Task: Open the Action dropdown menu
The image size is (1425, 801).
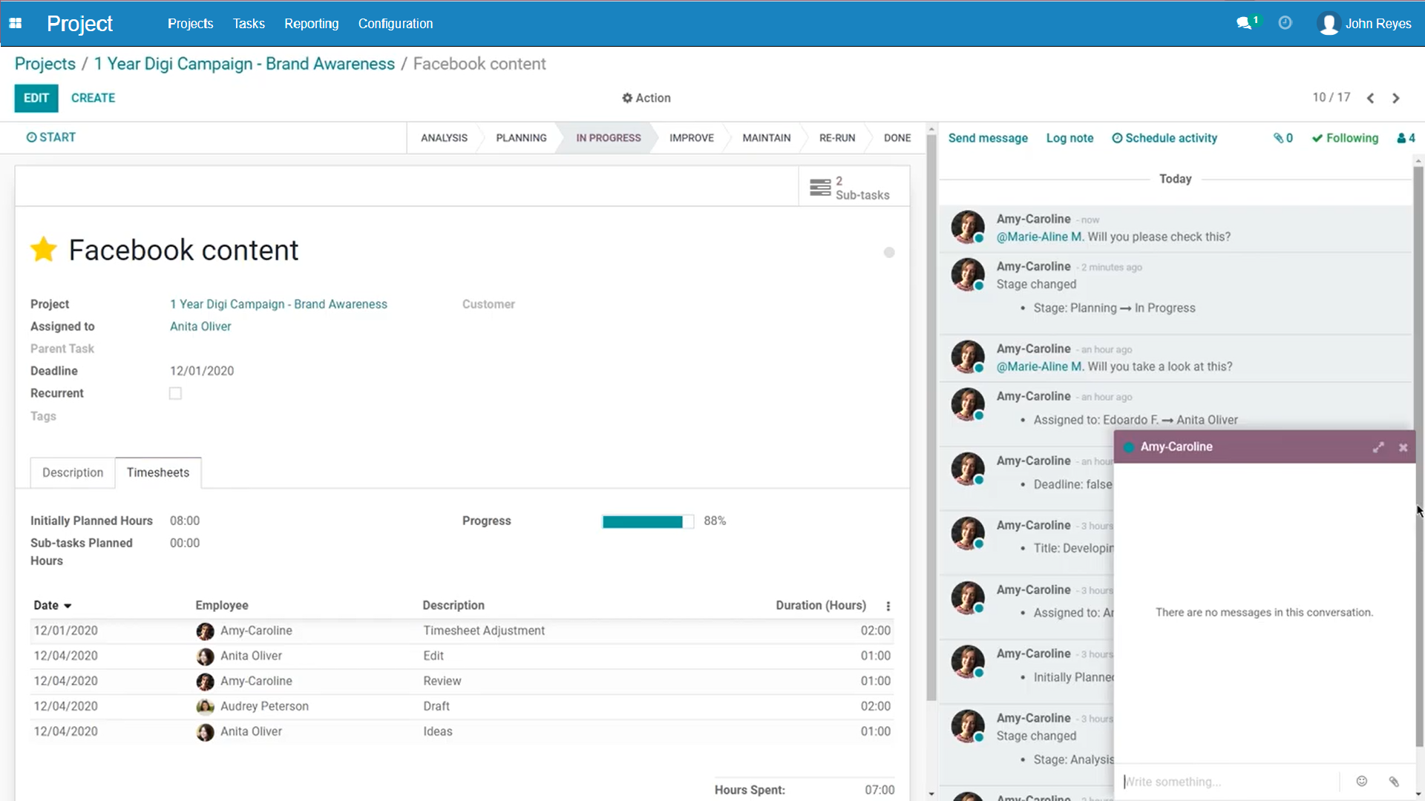Action: [x=646, y=98]
